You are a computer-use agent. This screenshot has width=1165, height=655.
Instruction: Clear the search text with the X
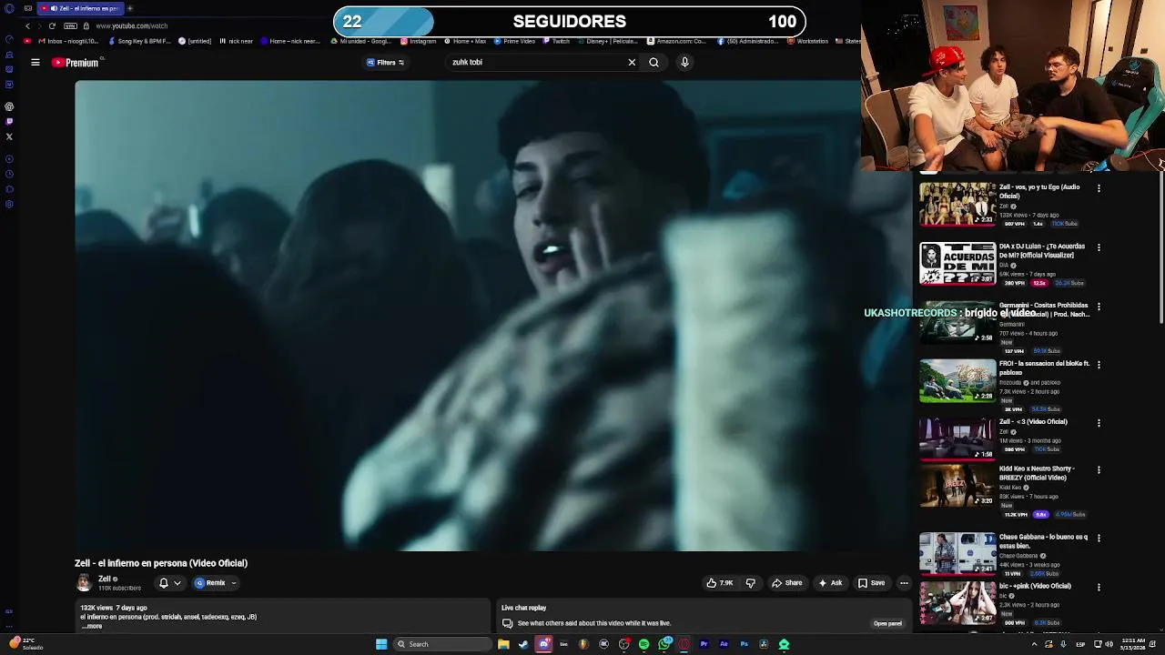[632, 63]
